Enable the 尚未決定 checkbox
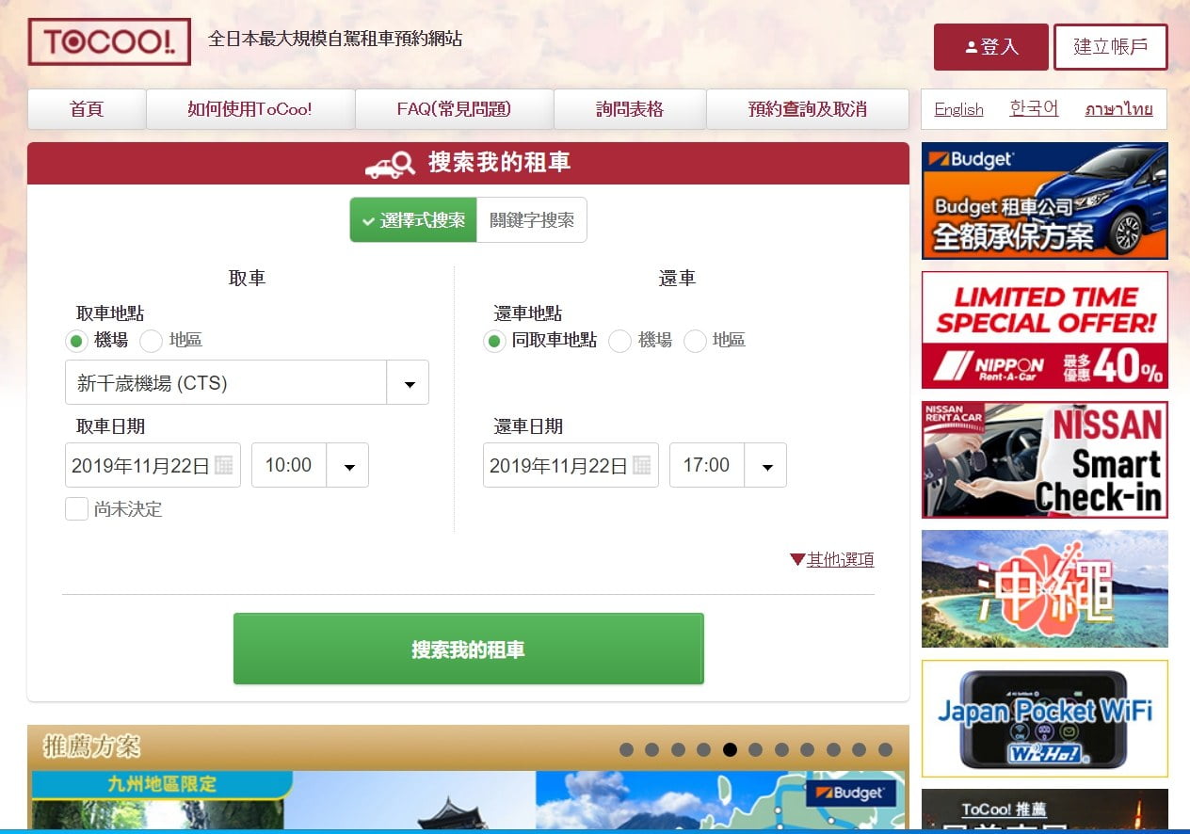Image resolution: width=1190 pixels, height=834 pixels. tap(76, 509)
